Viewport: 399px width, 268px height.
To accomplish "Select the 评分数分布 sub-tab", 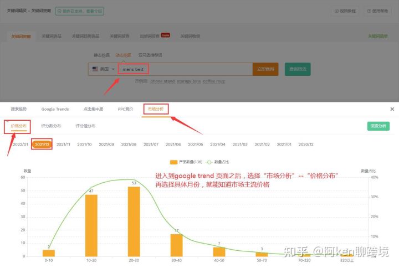I will pos(51,126).
